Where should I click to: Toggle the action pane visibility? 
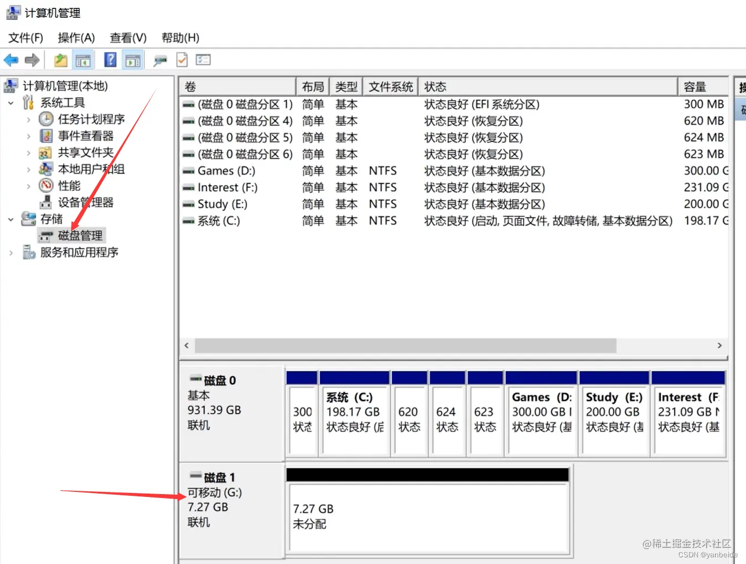coord(133,59)
